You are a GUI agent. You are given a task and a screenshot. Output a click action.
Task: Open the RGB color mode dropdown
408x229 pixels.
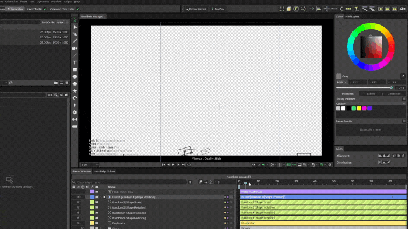pos(341,82)
